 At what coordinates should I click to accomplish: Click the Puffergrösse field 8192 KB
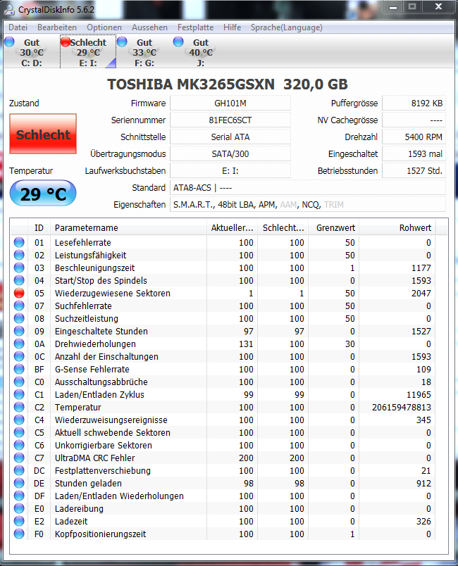[414, 103]
